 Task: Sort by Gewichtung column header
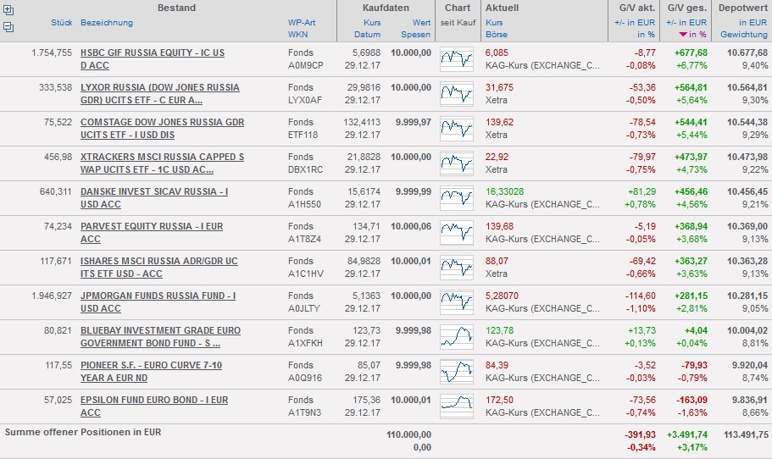click(744, 35)
